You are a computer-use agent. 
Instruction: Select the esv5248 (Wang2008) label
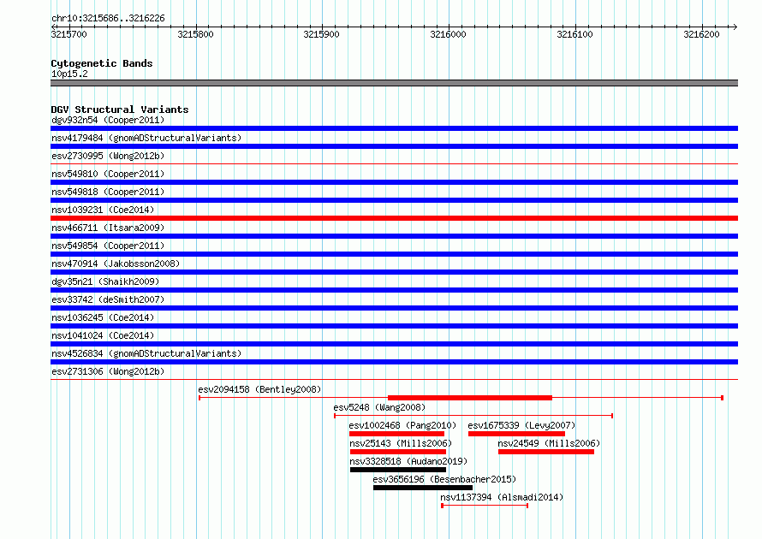[x=379, y=407]
